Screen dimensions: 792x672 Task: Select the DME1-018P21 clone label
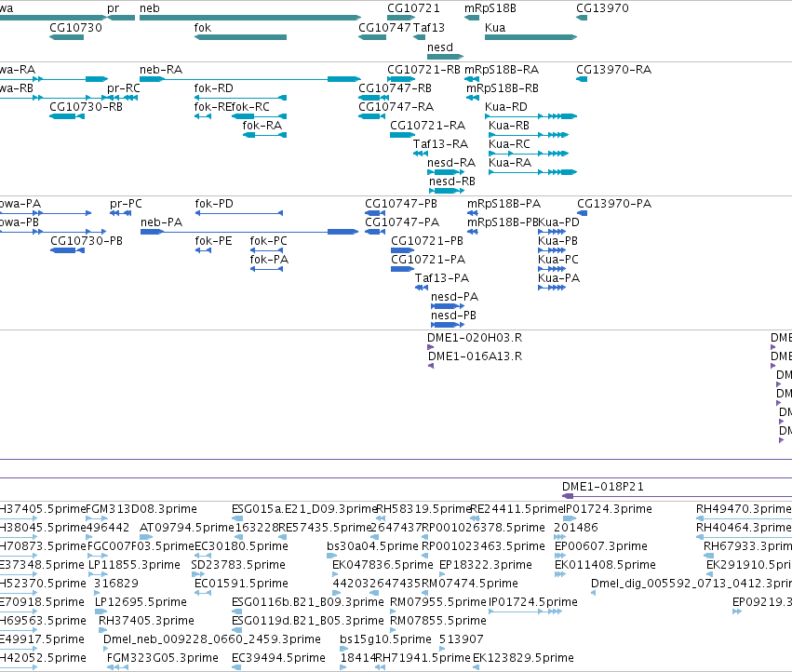tap(603, 487)
